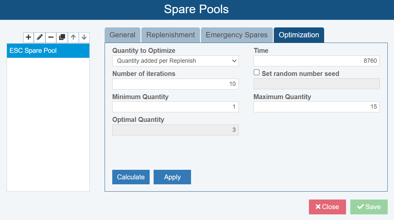Save the spare pool changes
394x220 pixels.
pyautogui.click(x=369, y=207)
